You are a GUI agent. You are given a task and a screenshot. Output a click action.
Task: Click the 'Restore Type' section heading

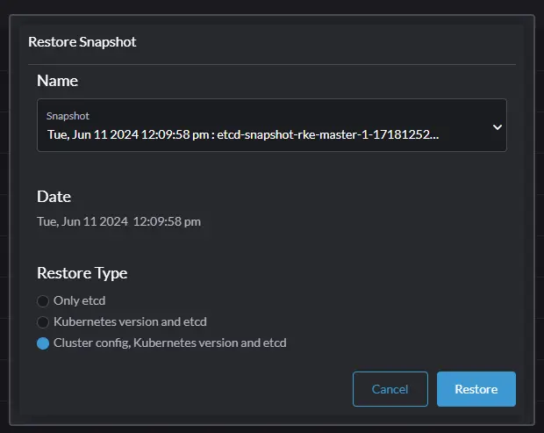pyautogui.click(x=82, y=273)
